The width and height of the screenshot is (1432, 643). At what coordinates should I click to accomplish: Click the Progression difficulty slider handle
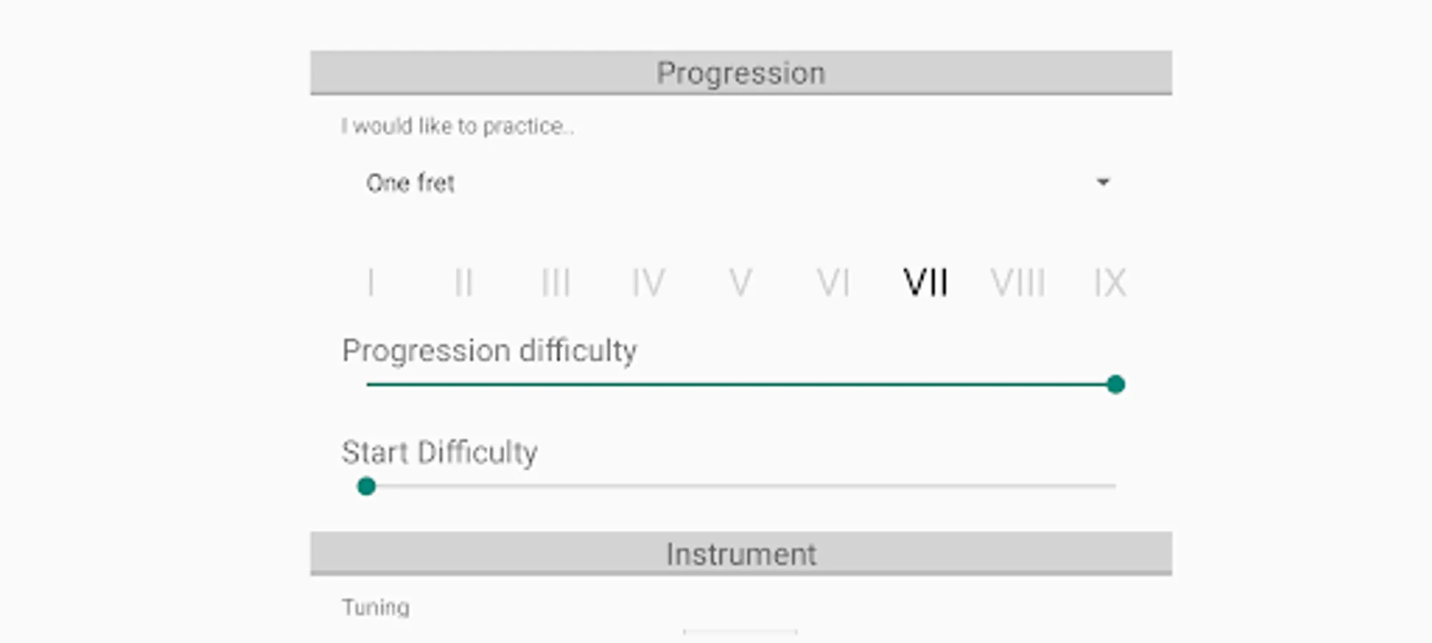(x=1115, y=385)
